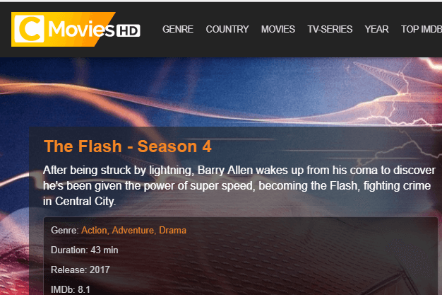This screenshot has width=442, height=295.
Task: Select the Action genre link
Action: [94, 231]
